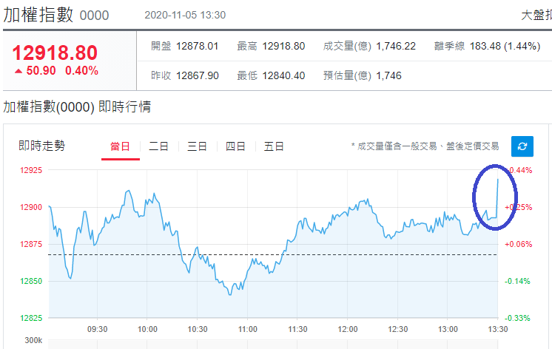The width and height of the screenshot is (552, 349).
Task: Open the 四日 chart tab
Action: tap(235, 146)
